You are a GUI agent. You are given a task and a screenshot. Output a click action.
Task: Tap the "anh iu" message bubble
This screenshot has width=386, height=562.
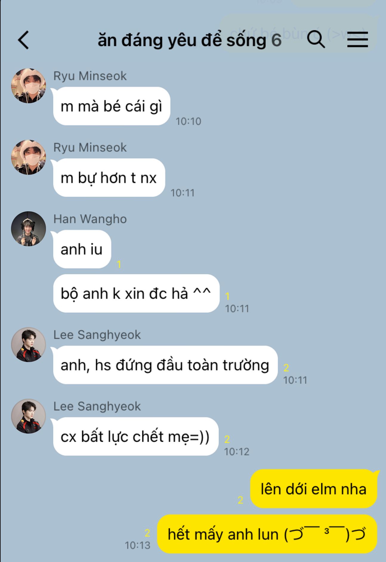point(82,249)
